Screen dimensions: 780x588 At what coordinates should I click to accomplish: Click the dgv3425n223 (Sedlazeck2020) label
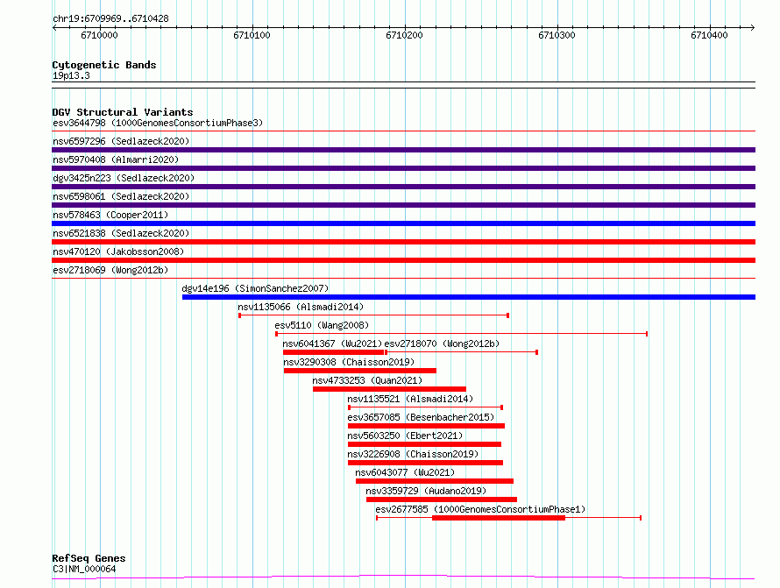124,178
